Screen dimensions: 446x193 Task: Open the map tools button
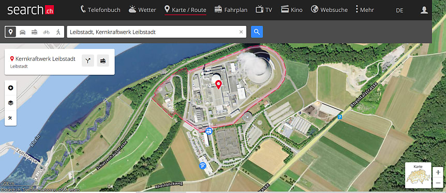(x=10, y=118)
